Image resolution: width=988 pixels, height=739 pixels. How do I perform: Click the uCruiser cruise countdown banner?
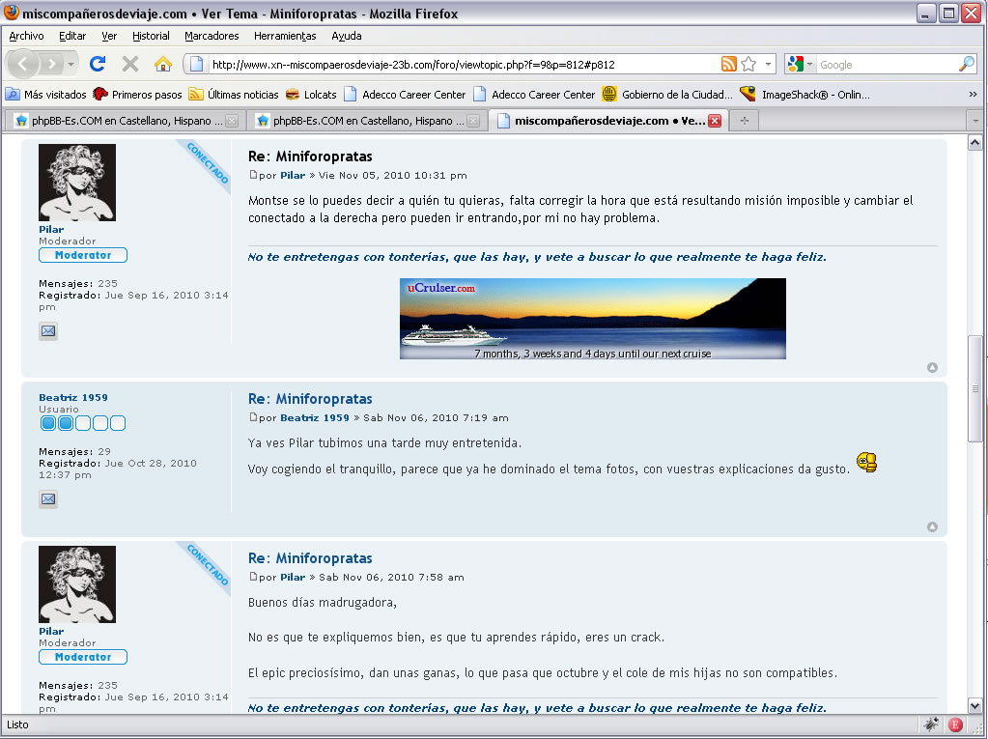pyautogui.click(x=592, y=319)
